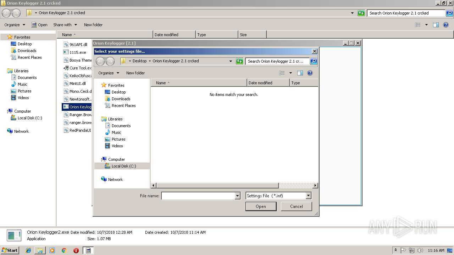Select Downloads in dialog's Favorites

[x=121, y=99]
